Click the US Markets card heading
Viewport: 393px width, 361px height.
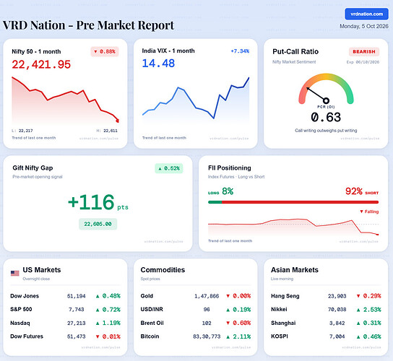point(42,270)
